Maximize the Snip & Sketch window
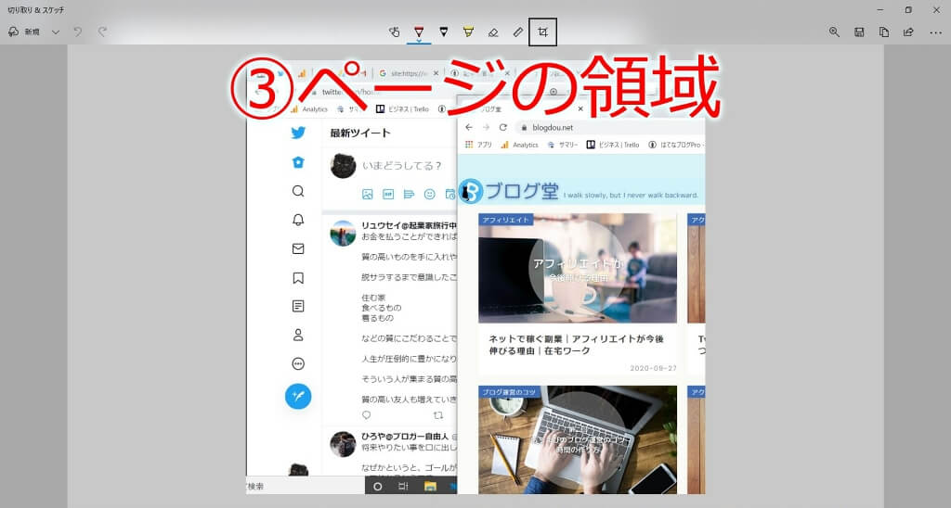The height and width of the screenshot is (508, 951). click(908, 9)
